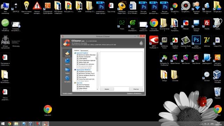The image size is (224, 126).
Task: Uncheck Временные файлы браузера checkbox
Action: 78,55
